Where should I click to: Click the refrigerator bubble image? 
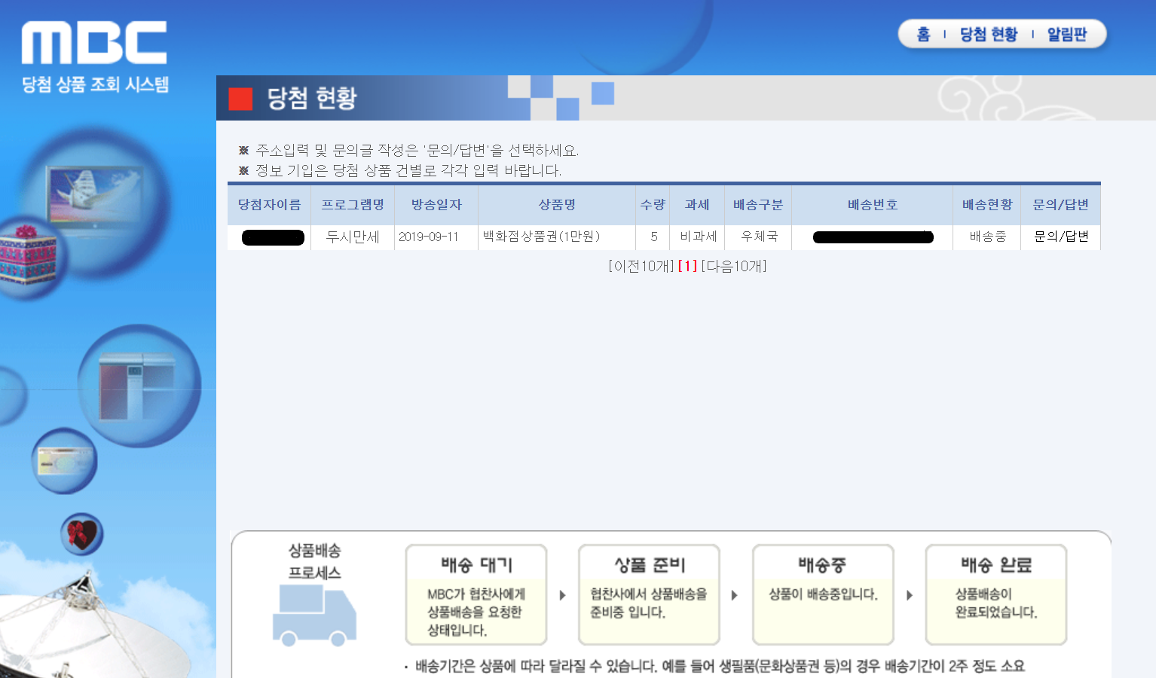click(x=139, y=386)
